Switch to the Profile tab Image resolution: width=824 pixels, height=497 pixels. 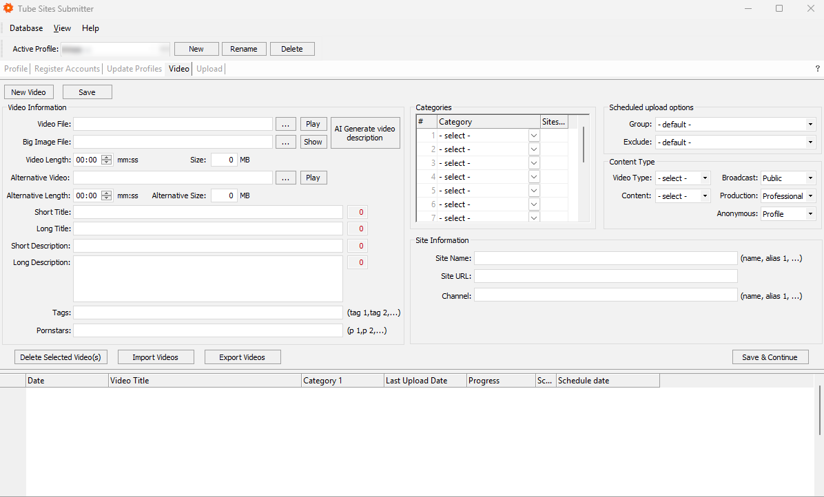tap(16, 69)
